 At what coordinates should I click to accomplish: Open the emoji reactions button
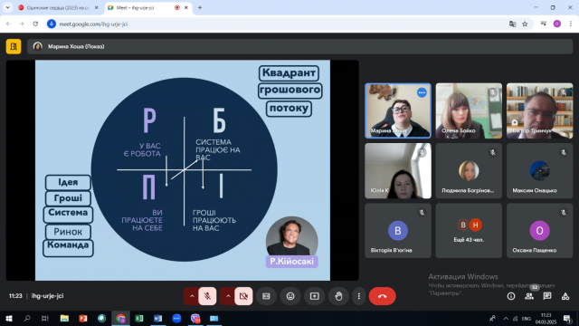(x=290, y=296)
